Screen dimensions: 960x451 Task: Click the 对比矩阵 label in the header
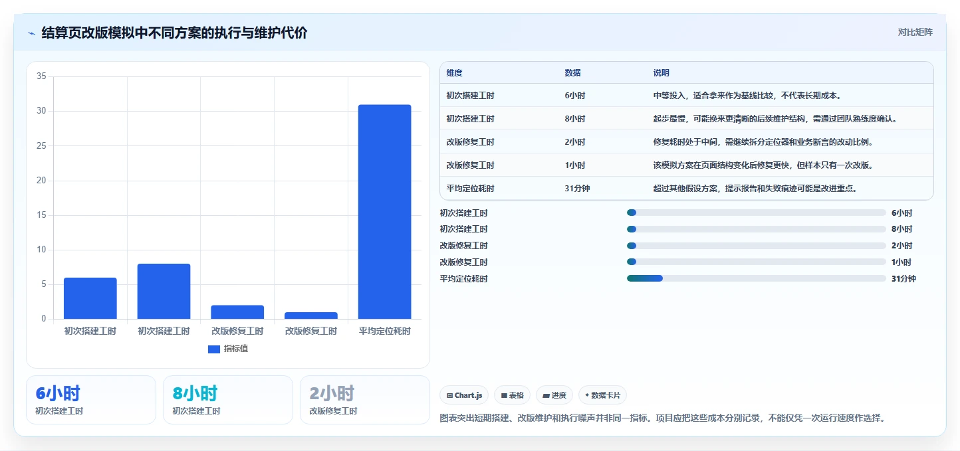click(x=915, y=32)
